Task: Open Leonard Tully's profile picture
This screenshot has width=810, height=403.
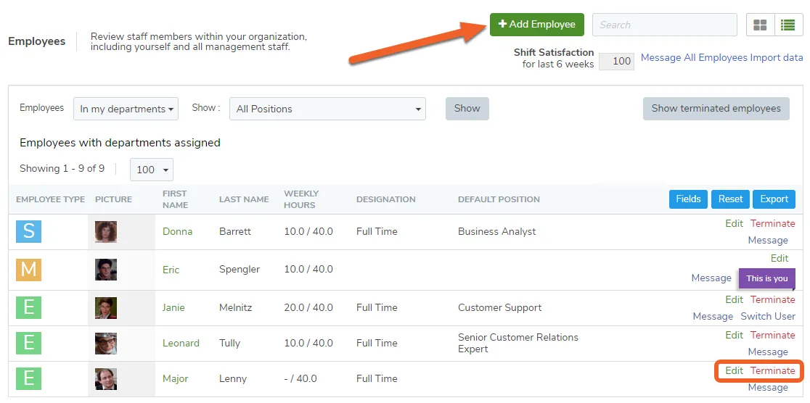Action: [106, 343]
